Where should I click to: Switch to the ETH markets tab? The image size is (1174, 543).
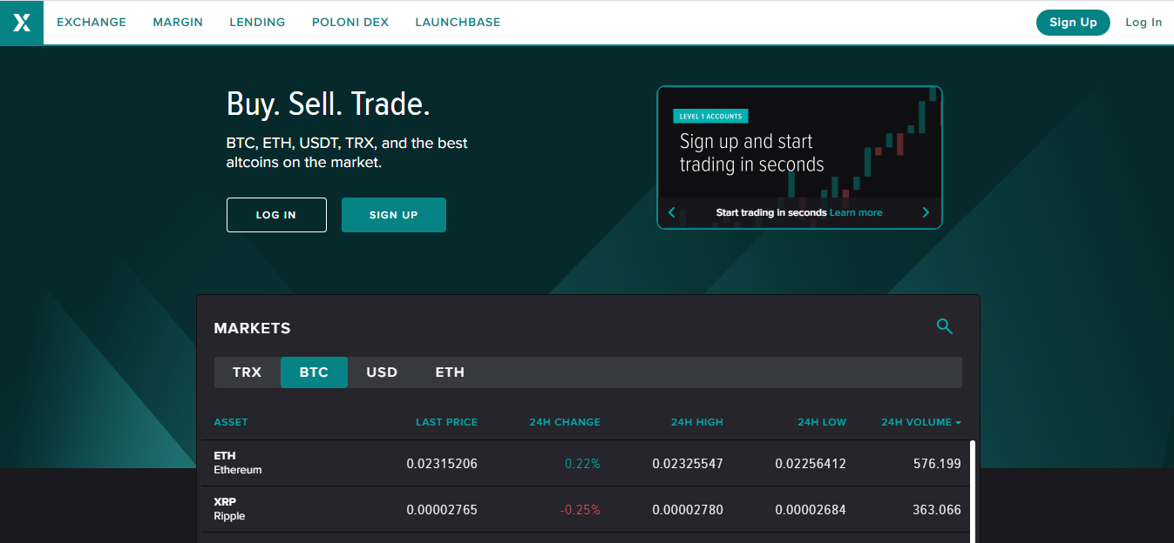click(x=450, y=372)
